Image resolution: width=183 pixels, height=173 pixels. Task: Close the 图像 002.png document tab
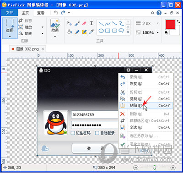tap(43, 49)
